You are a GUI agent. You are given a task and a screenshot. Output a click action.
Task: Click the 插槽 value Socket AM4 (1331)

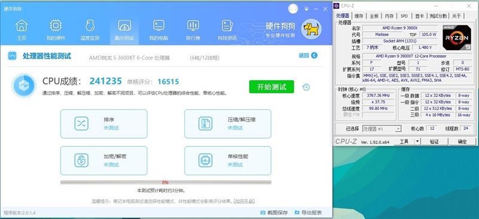(401, 41)
